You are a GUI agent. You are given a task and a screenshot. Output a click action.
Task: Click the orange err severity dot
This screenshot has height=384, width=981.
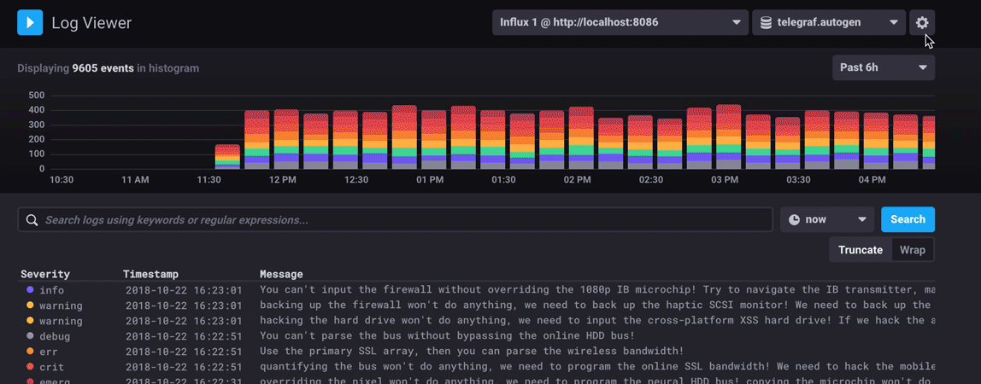(31, 352)
